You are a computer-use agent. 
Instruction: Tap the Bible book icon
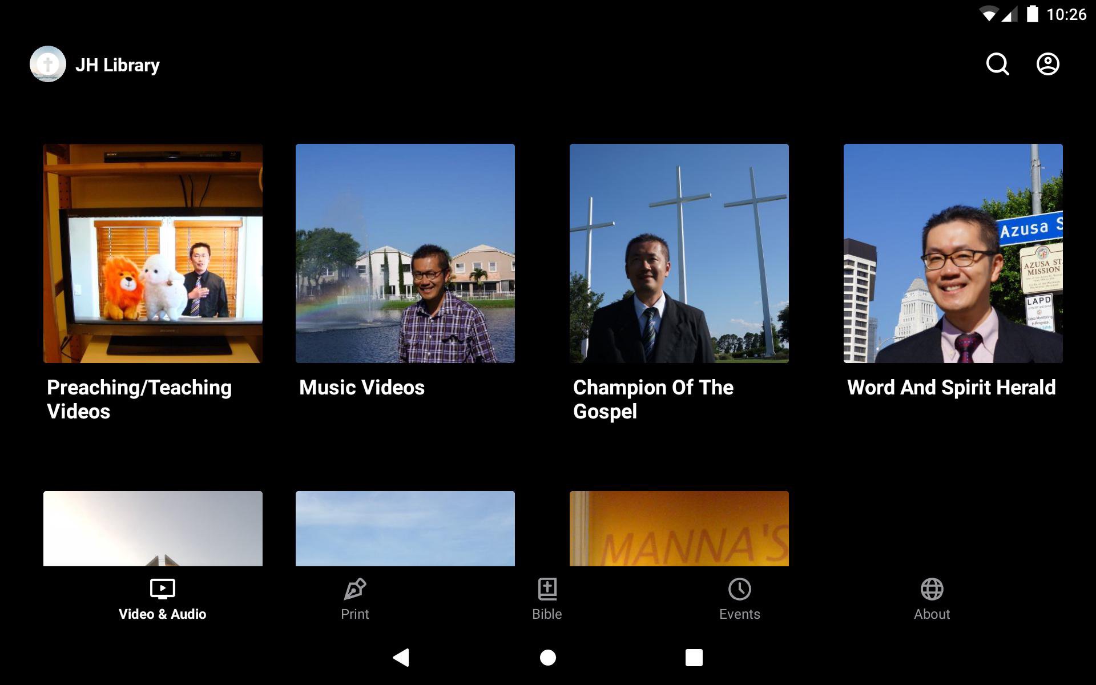pos(547,589)
